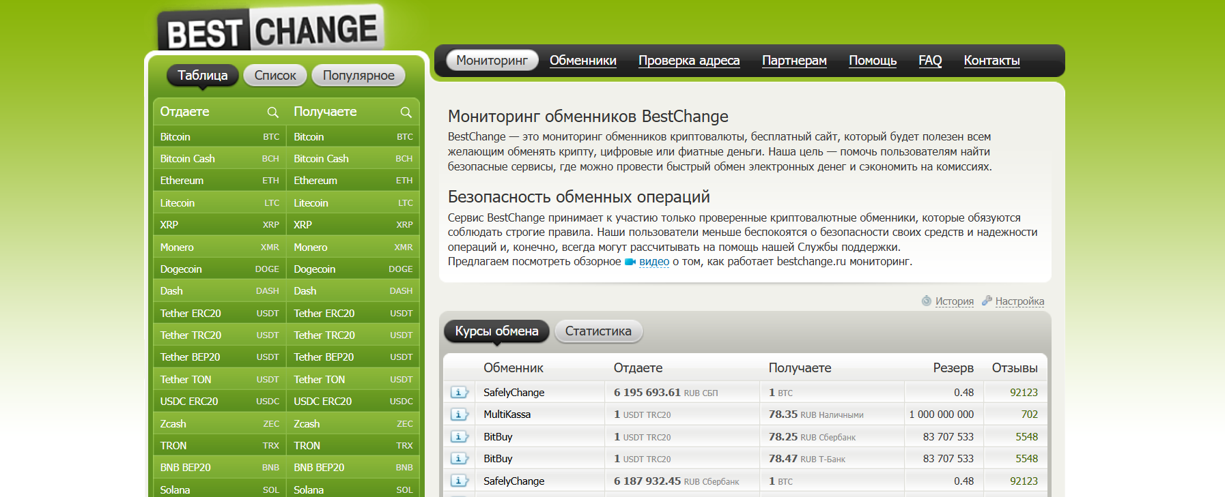Open reviews 5548 in BitBuy Т-Банк row
1225x497 pixels.
click(x=1026, y=459)
